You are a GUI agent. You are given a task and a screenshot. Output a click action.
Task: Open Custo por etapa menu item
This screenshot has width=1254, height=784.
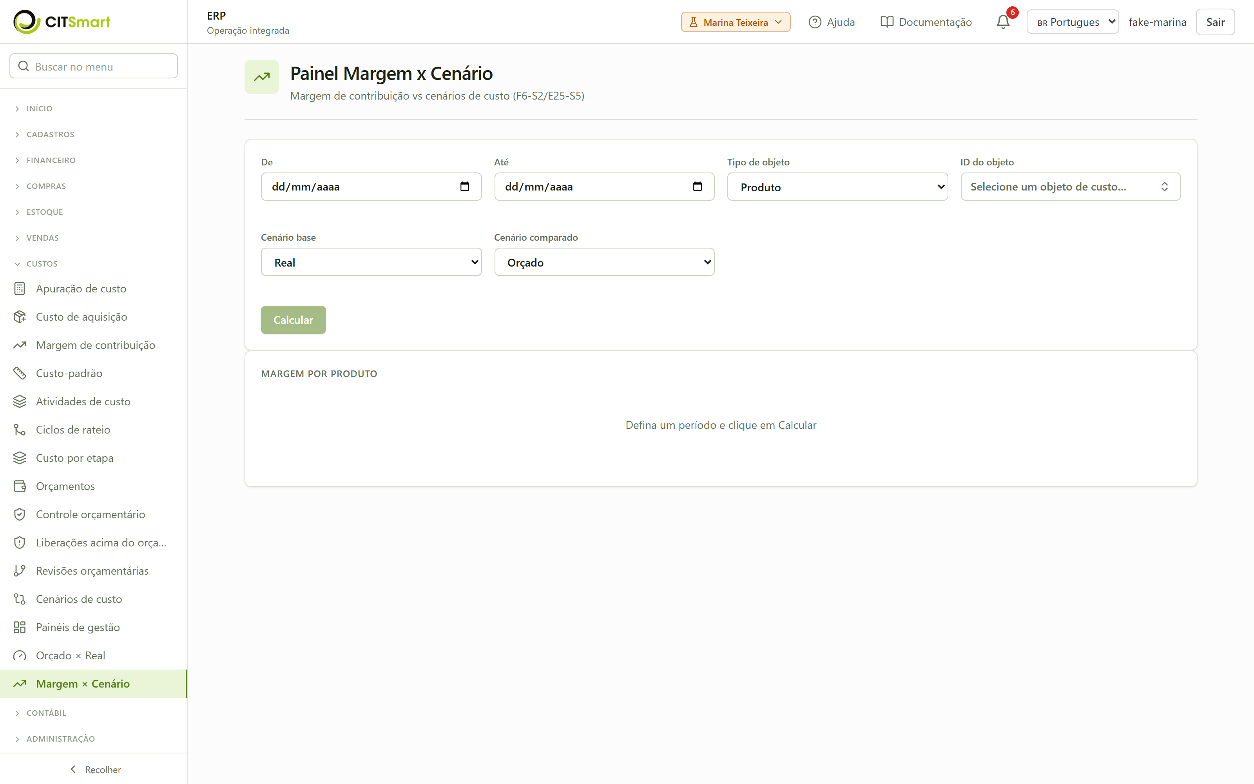pyautogui.click(x=94, y=458)
